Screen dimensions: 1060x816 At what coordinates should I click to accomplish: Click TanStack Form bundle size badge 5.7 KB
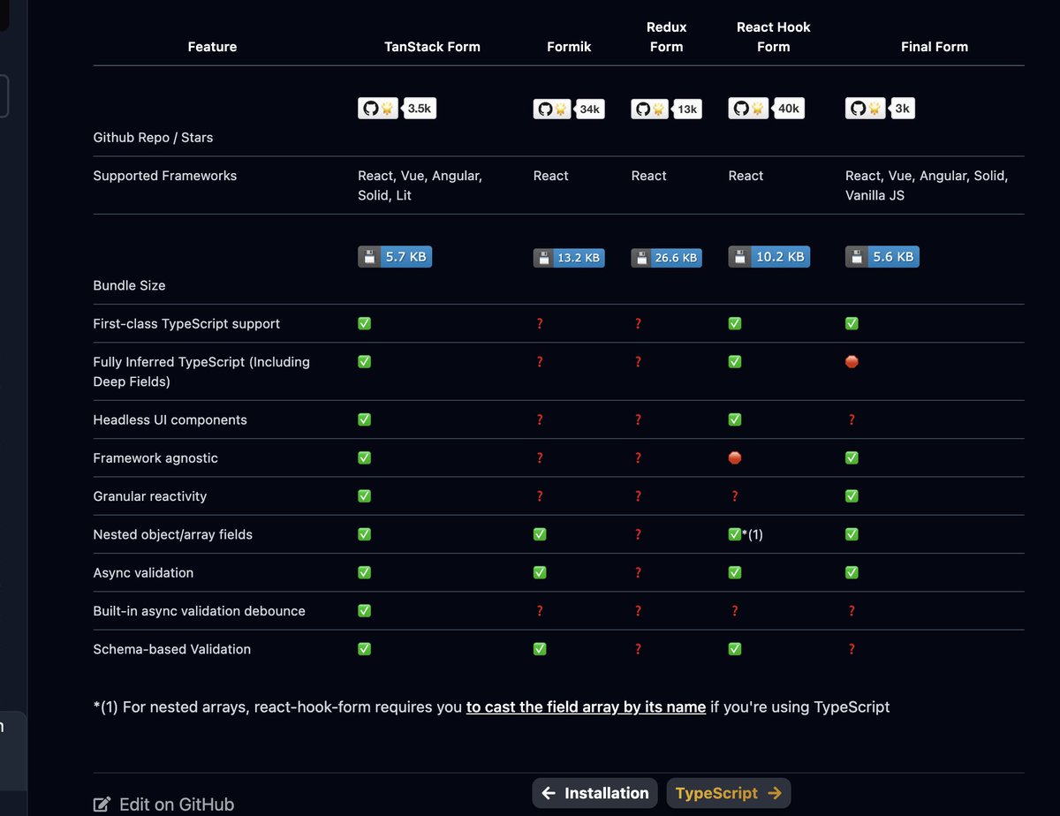395,257
